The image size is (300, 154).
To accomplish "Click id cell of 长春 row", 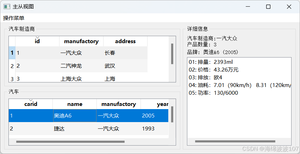I will [x=37, y=53].
